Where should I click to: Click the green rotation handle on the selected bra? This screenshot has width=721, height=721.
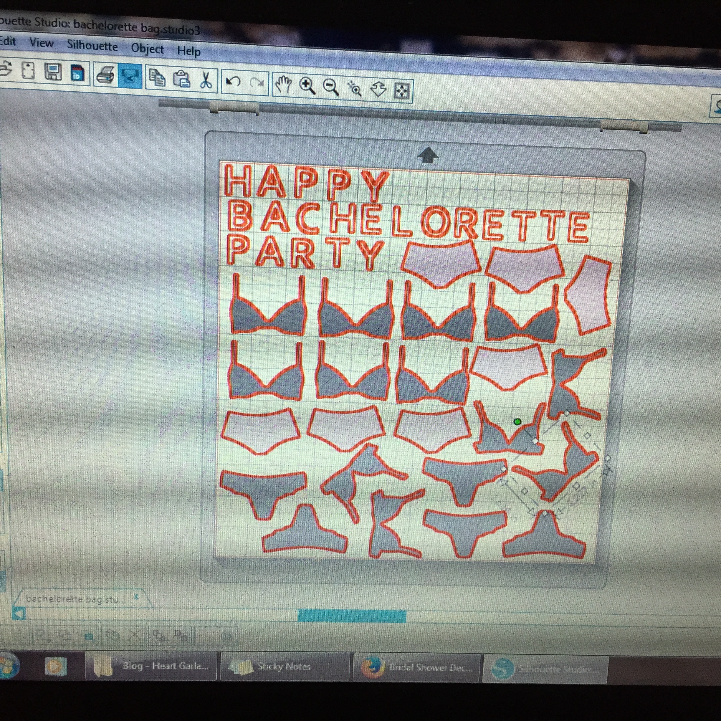[x=517, y=422]
